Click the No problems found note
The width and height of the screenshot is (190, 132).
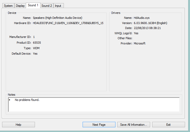coord(27,100)
